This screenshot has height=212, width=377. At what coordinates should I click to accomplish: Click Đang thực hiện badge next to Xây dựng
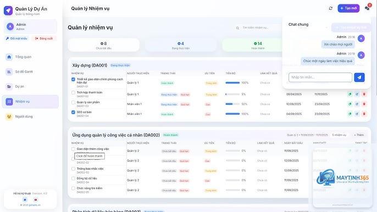[120, 65]
